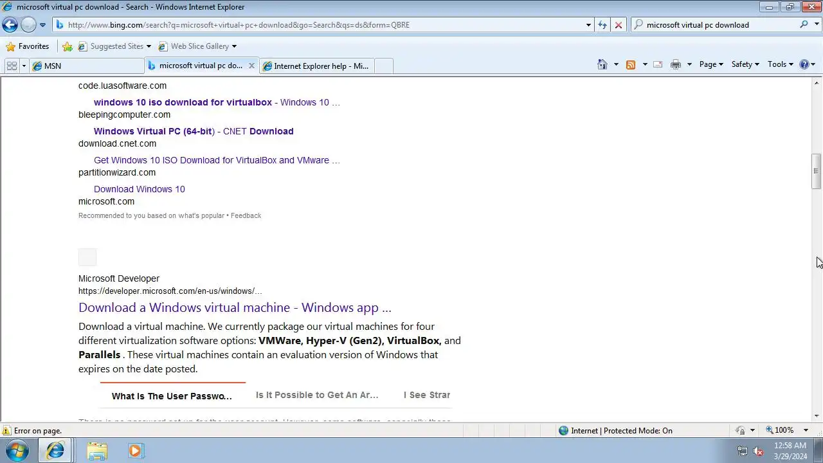Open the Favorites star button
This screenshot has width=823, height=463.
27,46
